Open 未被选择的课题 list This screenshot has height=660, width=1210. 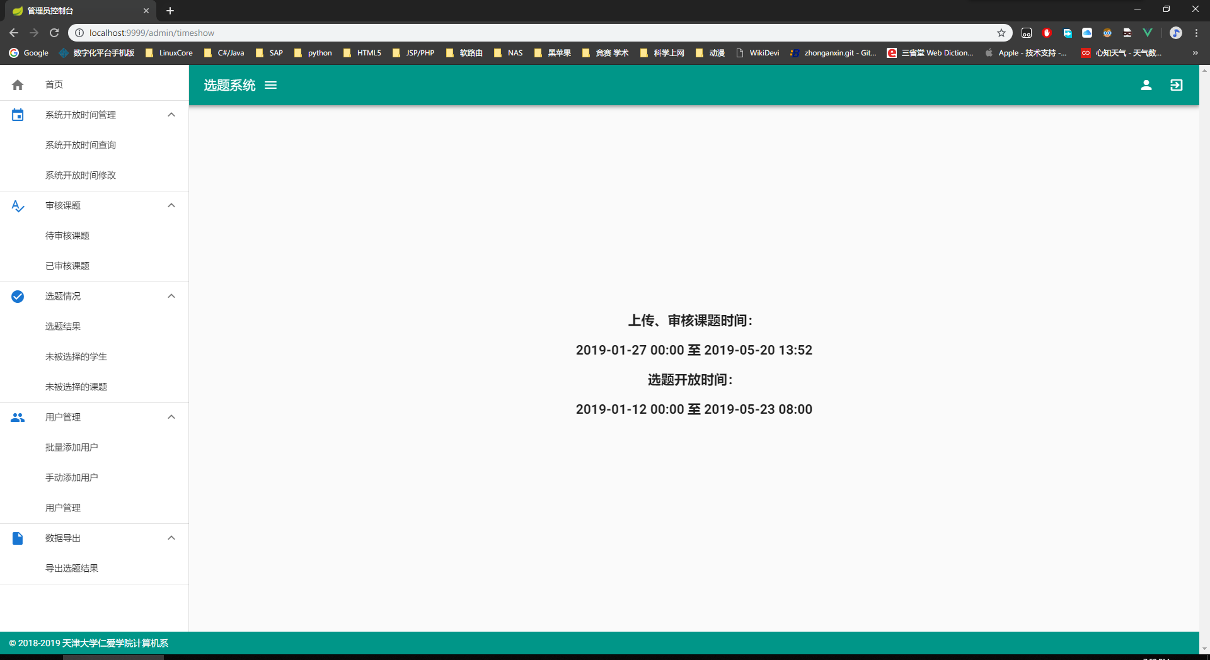(95, 387)
